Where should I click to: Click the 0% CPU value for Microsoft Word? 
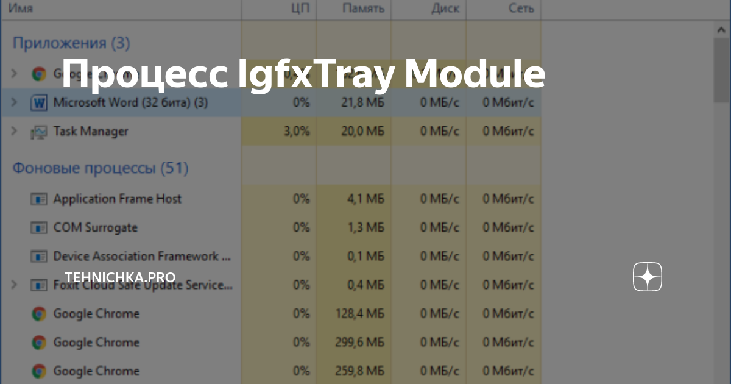pyautogui.click(x=302, y=102)
